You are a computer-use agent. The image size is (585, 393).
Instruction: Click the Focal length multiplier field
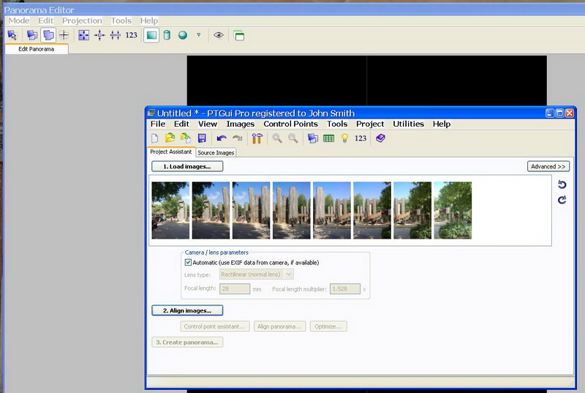pos(345,289)
